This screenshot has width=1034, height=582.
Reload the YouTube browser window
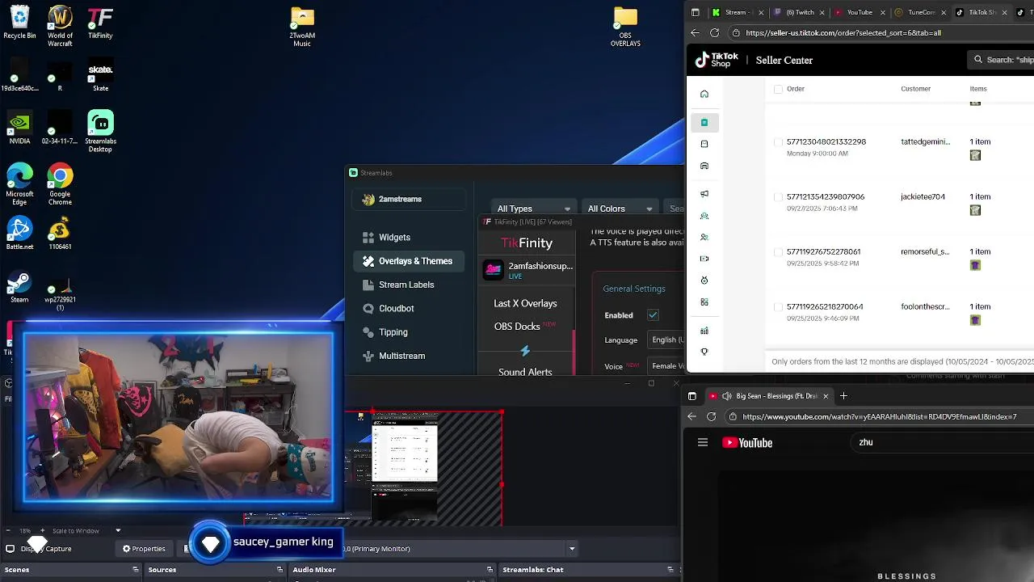[711, 416]
